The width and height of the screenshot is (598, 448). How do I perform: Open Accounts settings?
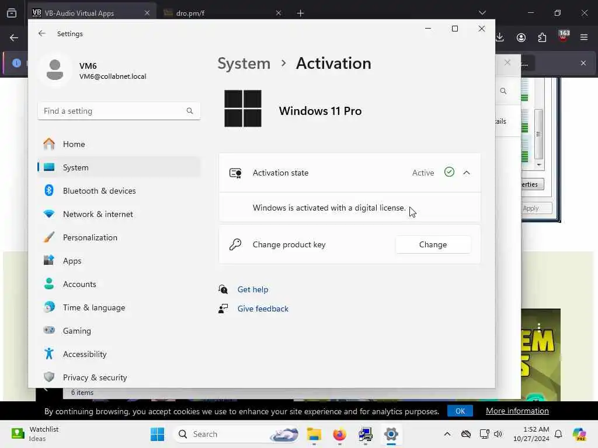pos(119,284)
